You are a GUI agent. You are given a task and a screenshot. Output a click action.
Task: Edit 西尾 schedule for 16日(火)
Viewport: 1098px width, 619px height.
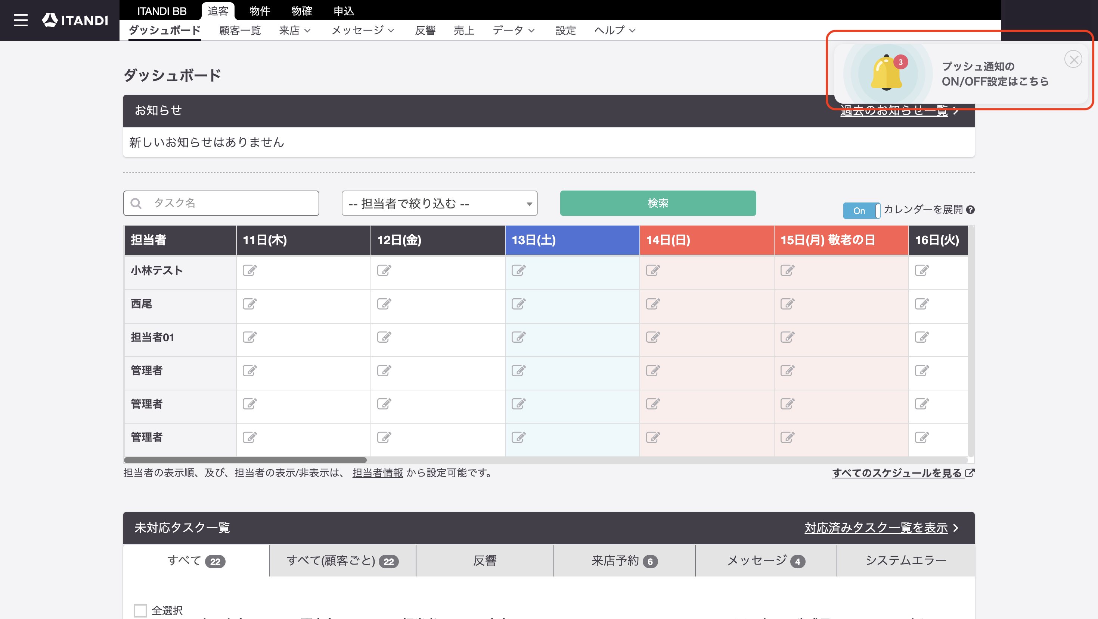(x=922, y=304)
